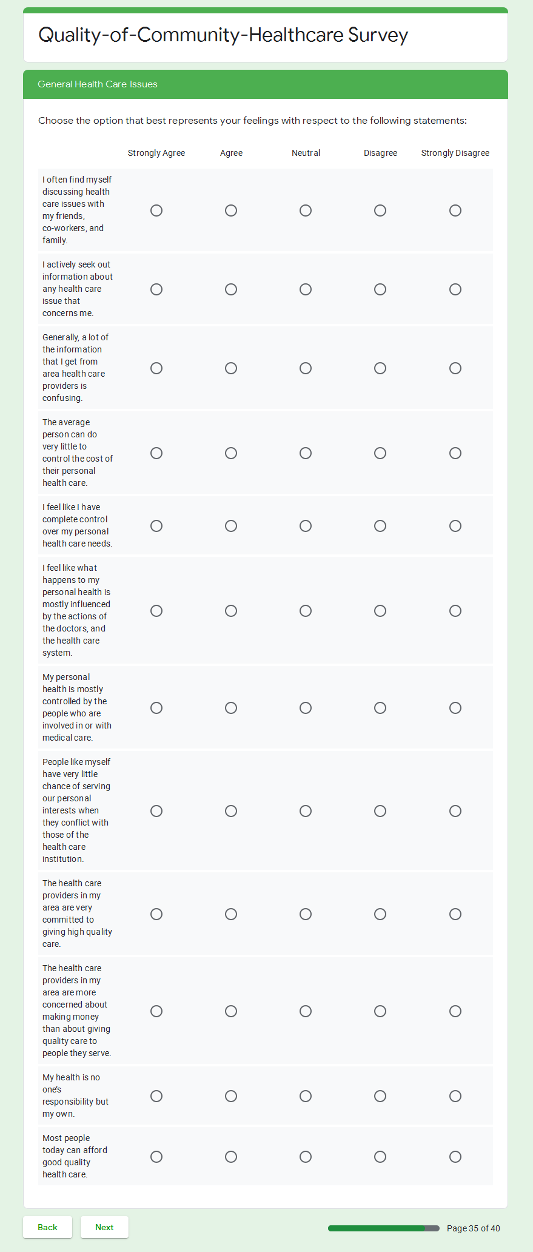Screen dimensions: 533x1252
Task: Select Strongly Agree for confusing provider information
Action: [x=156, y=368]
